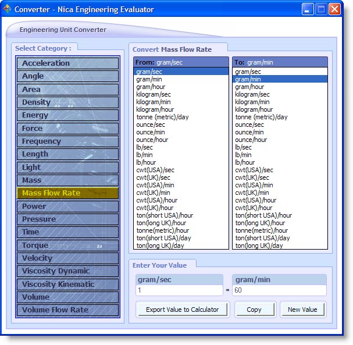Choose the Density category

[67, 102]
